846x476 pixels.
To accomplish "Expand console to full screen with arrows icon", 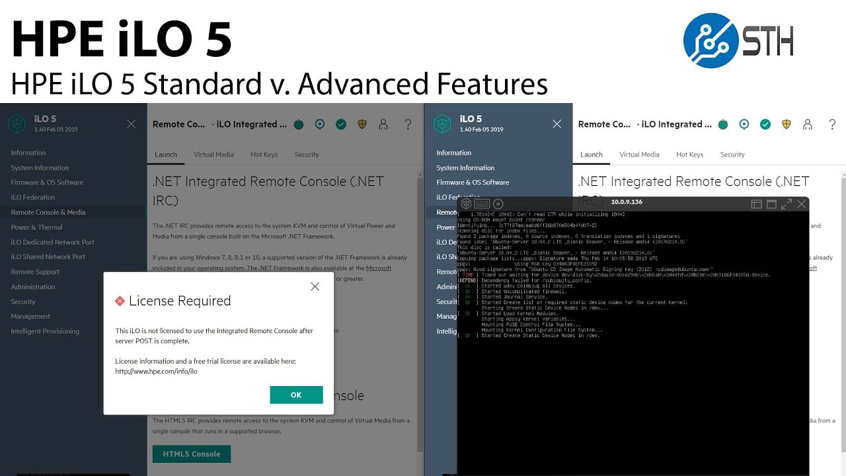I will click(x=787, y=204).
